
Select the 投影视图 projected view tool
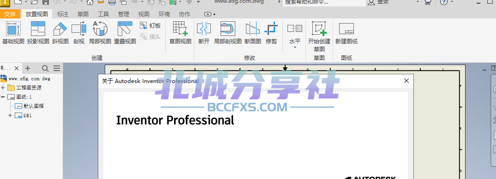[x=38, y=33]
